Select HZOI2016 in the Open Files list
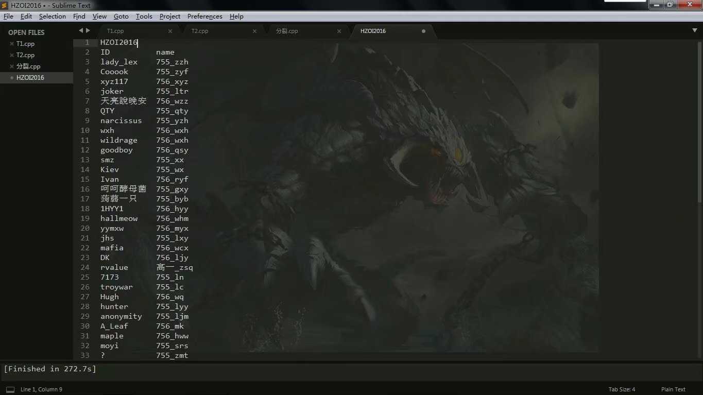This screenshot has height=395, width=703. (30, 78)
